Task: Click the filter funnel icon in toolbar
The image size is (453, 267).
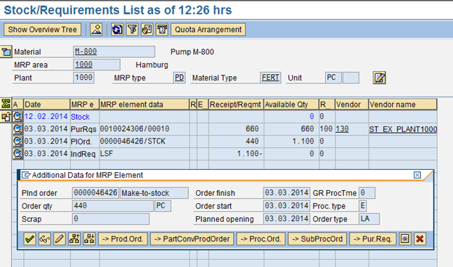Action: (132, 30)
